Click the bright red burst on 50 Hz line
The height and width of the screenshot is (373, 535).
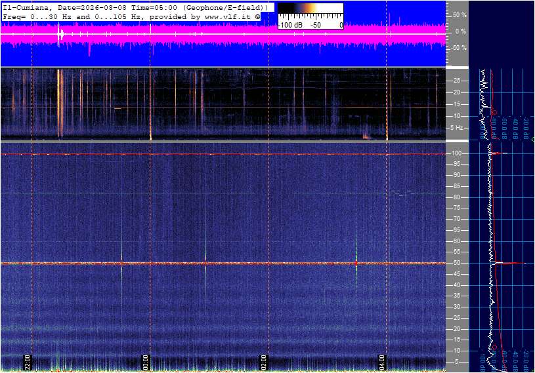click(x=356, y=263)
